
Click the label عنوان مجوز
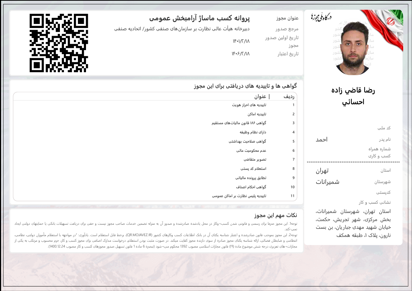(x=287, y=18)
